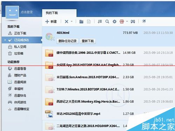The height and width of the screenshot is (131, 175).
Task: Click the game controller toolbar icon
Action: pyautogui.click(x=133, y=22)
